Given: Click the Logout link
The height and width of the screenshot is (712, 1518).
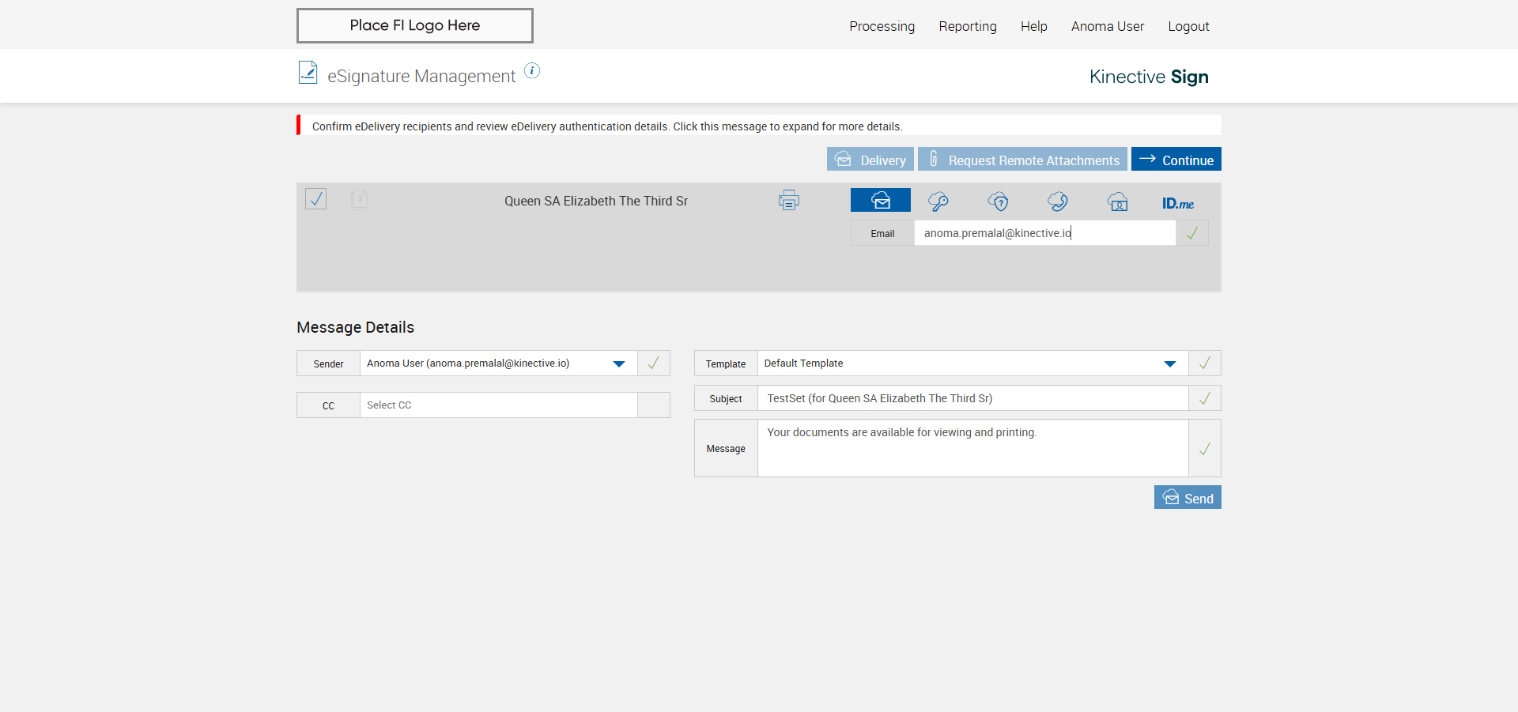Looking at the screenshot, I should tap(1188, 26).
